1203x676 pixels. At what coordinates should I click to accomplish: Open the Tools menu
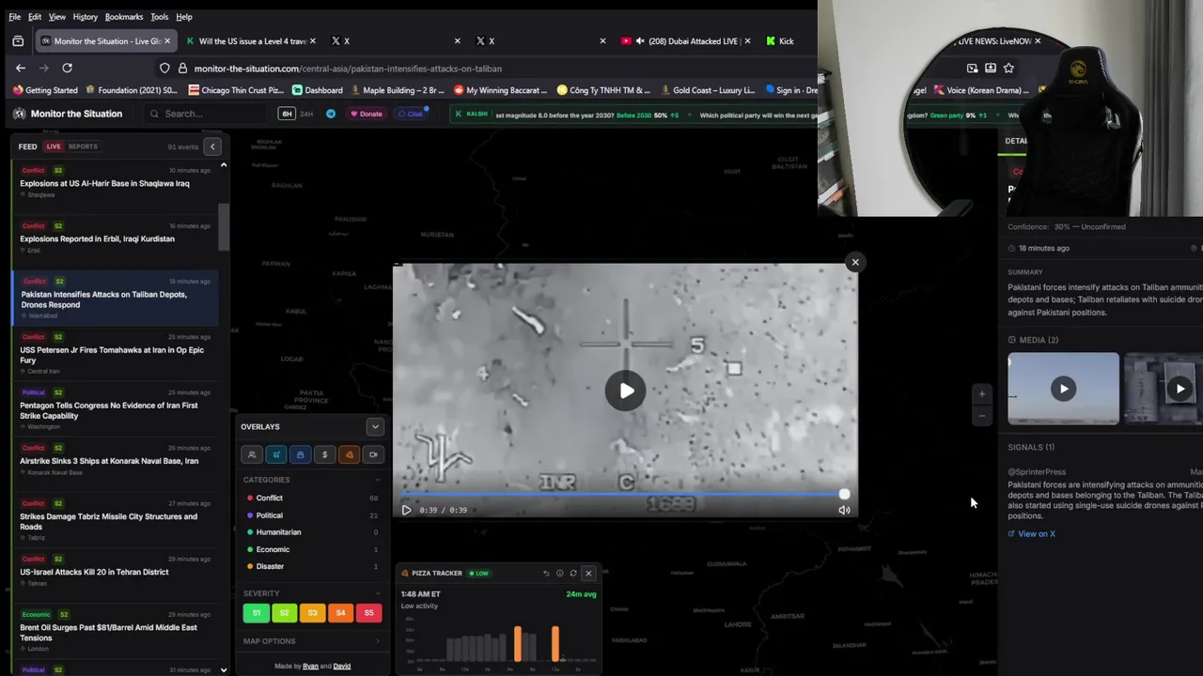[x=159, y=17]
